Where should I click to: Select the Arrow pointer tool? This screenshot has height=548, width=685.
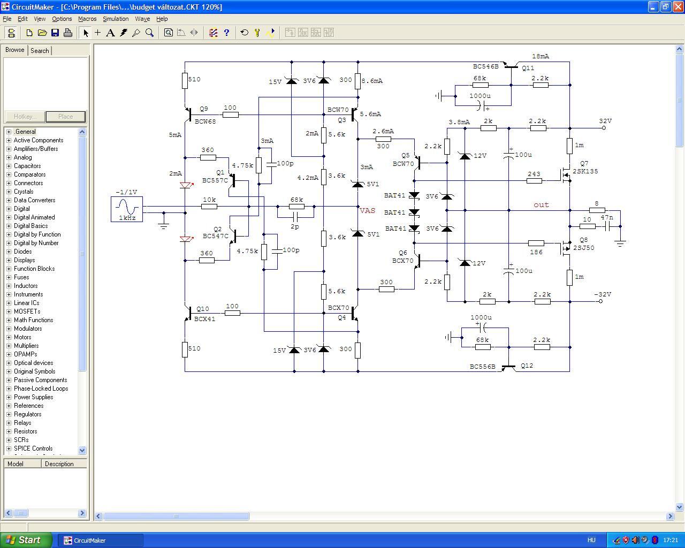pyautogui.click(x=86, y=33)
